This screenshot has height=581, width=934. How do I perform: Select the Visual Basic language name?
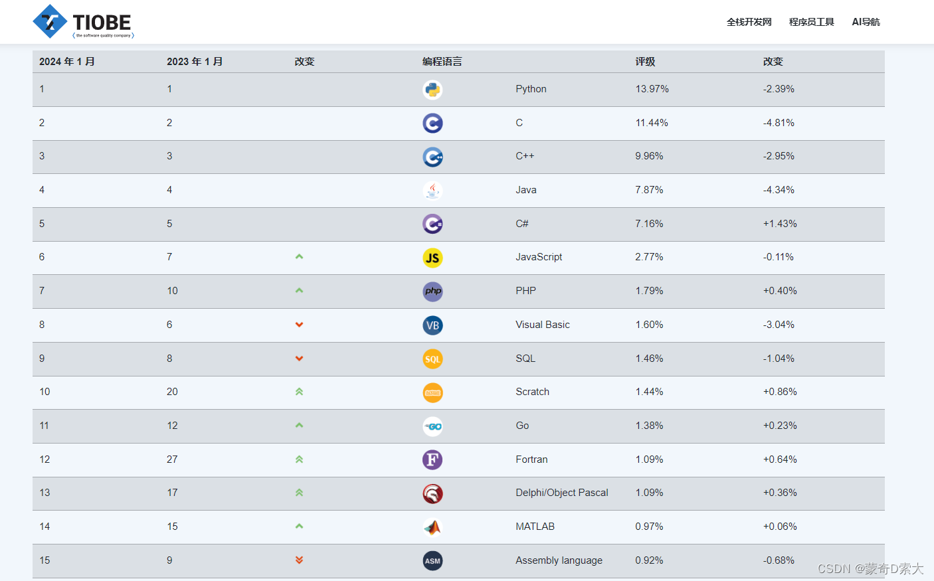point(543,325)
